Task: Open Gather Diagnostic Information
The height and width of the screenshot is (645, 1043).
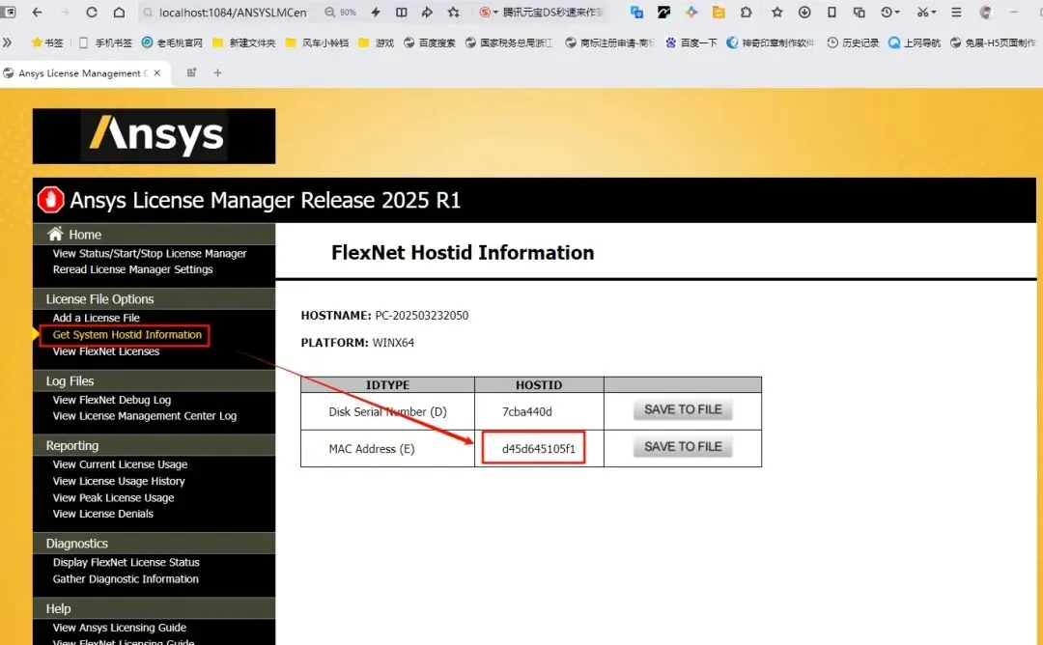Action: [x=126, y=578]
